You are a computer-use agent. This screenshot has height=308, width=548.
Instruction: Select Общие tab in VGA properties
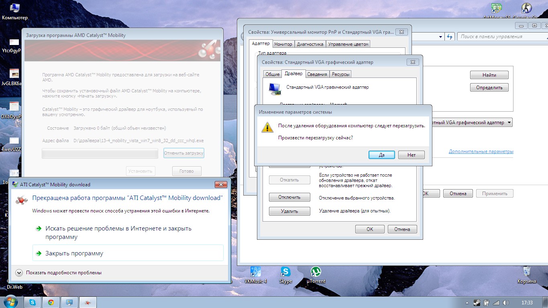[273, 74]
